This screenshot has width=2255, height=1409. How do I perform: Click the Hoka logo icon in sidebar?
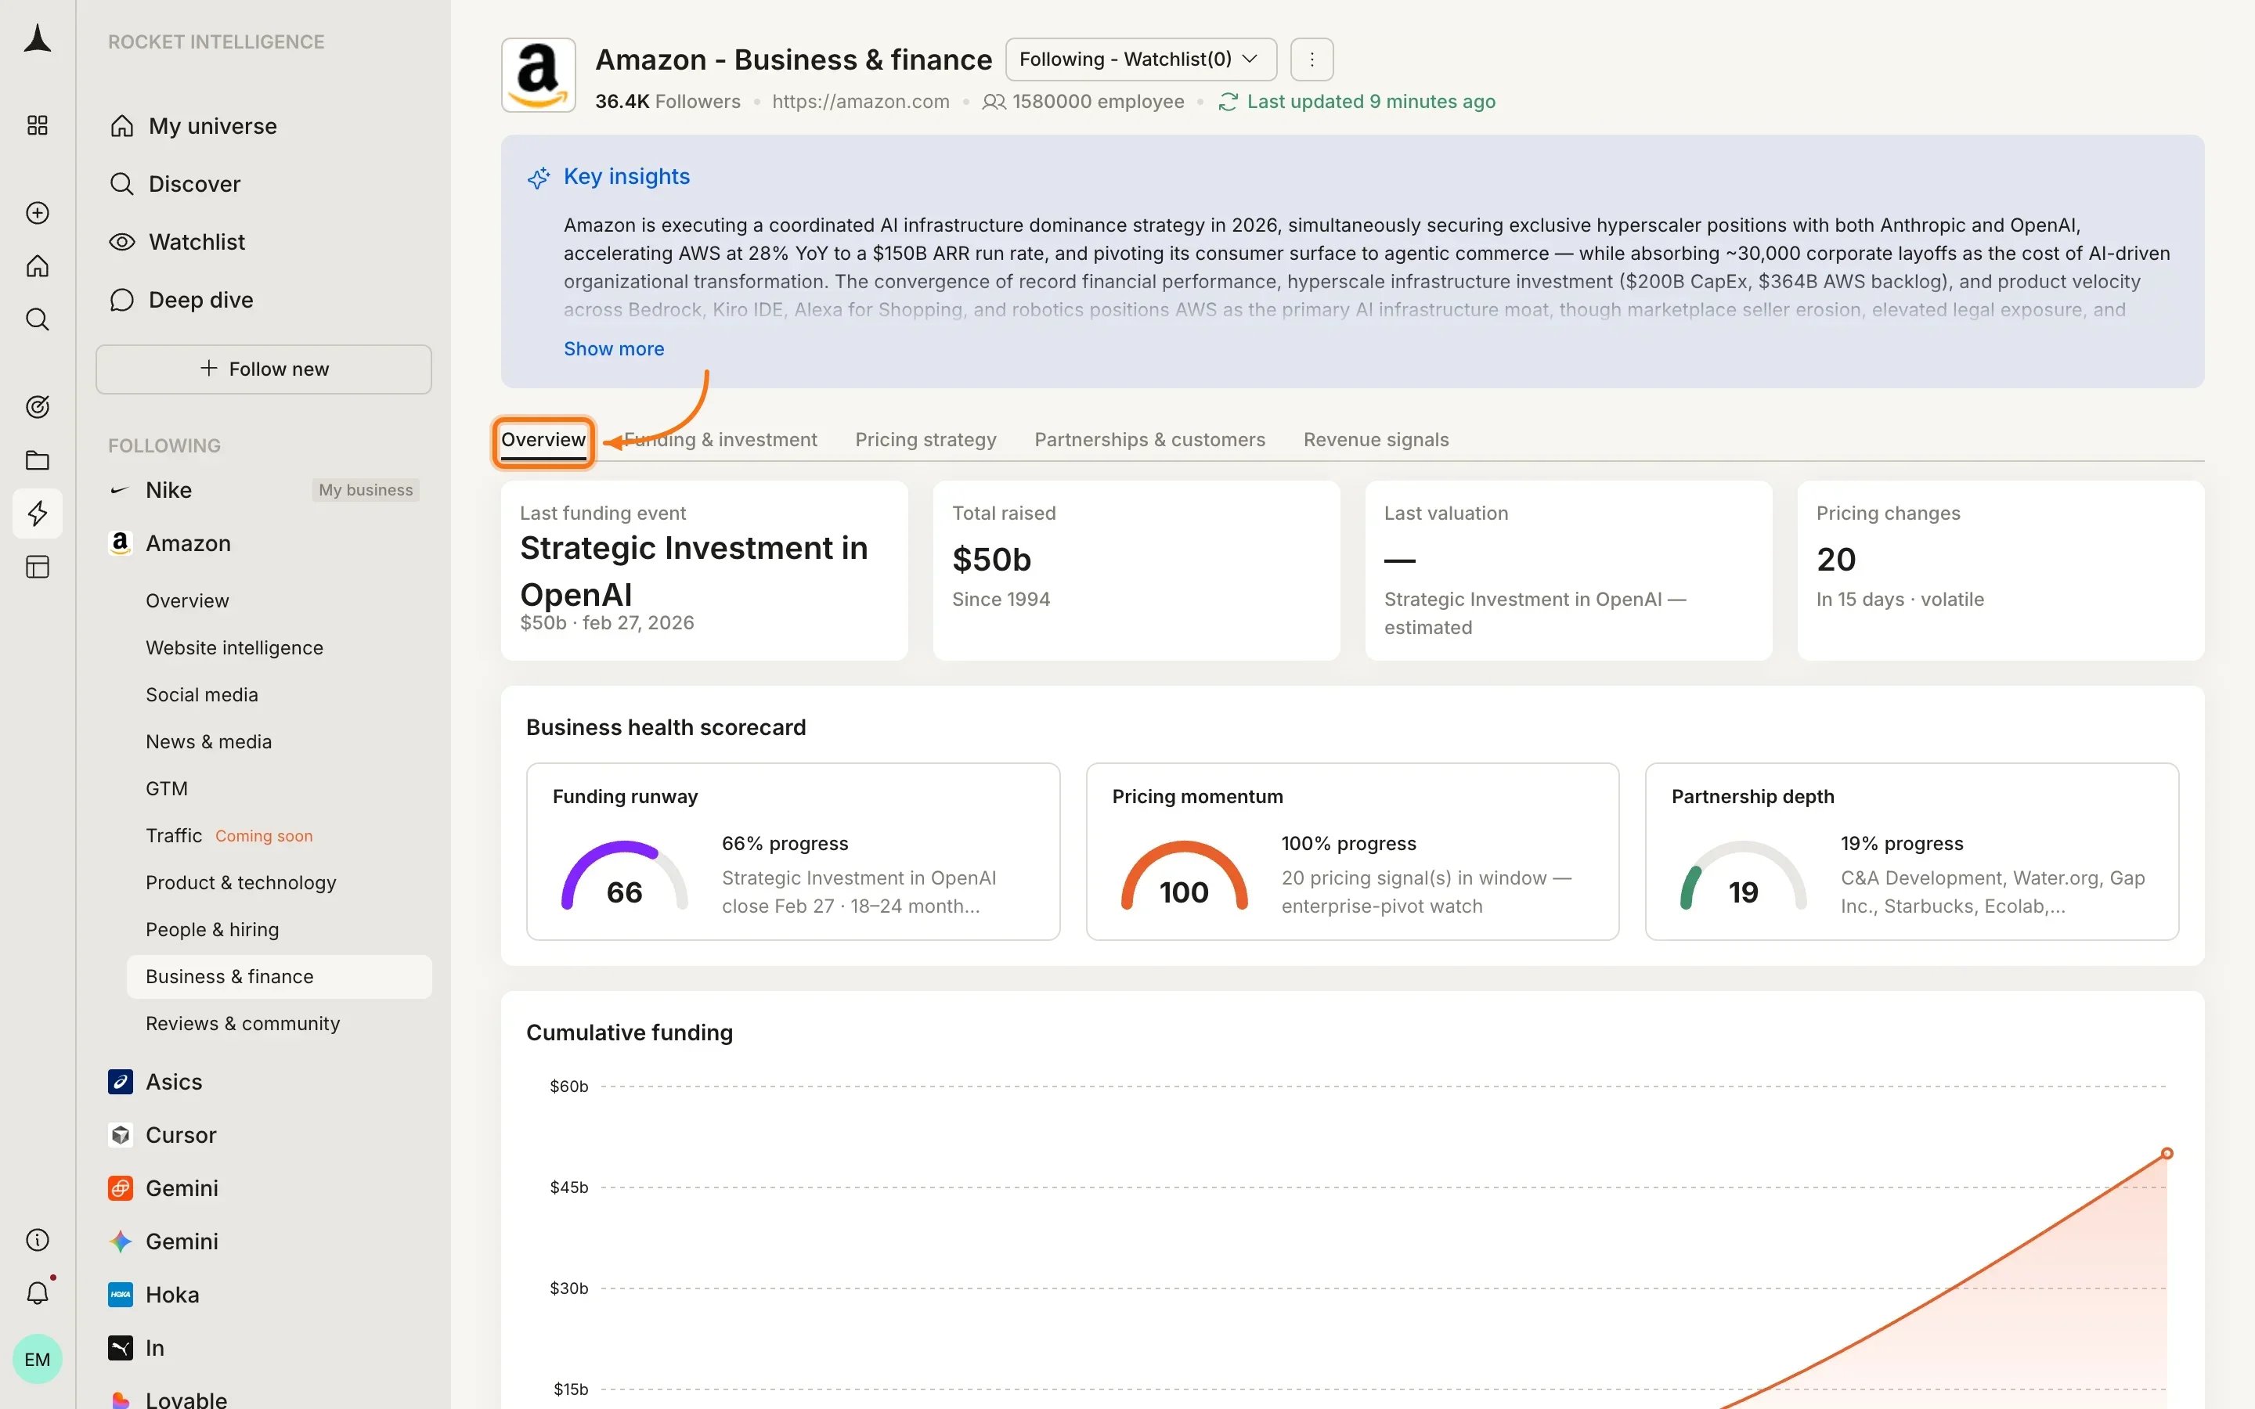(121, 1295)
